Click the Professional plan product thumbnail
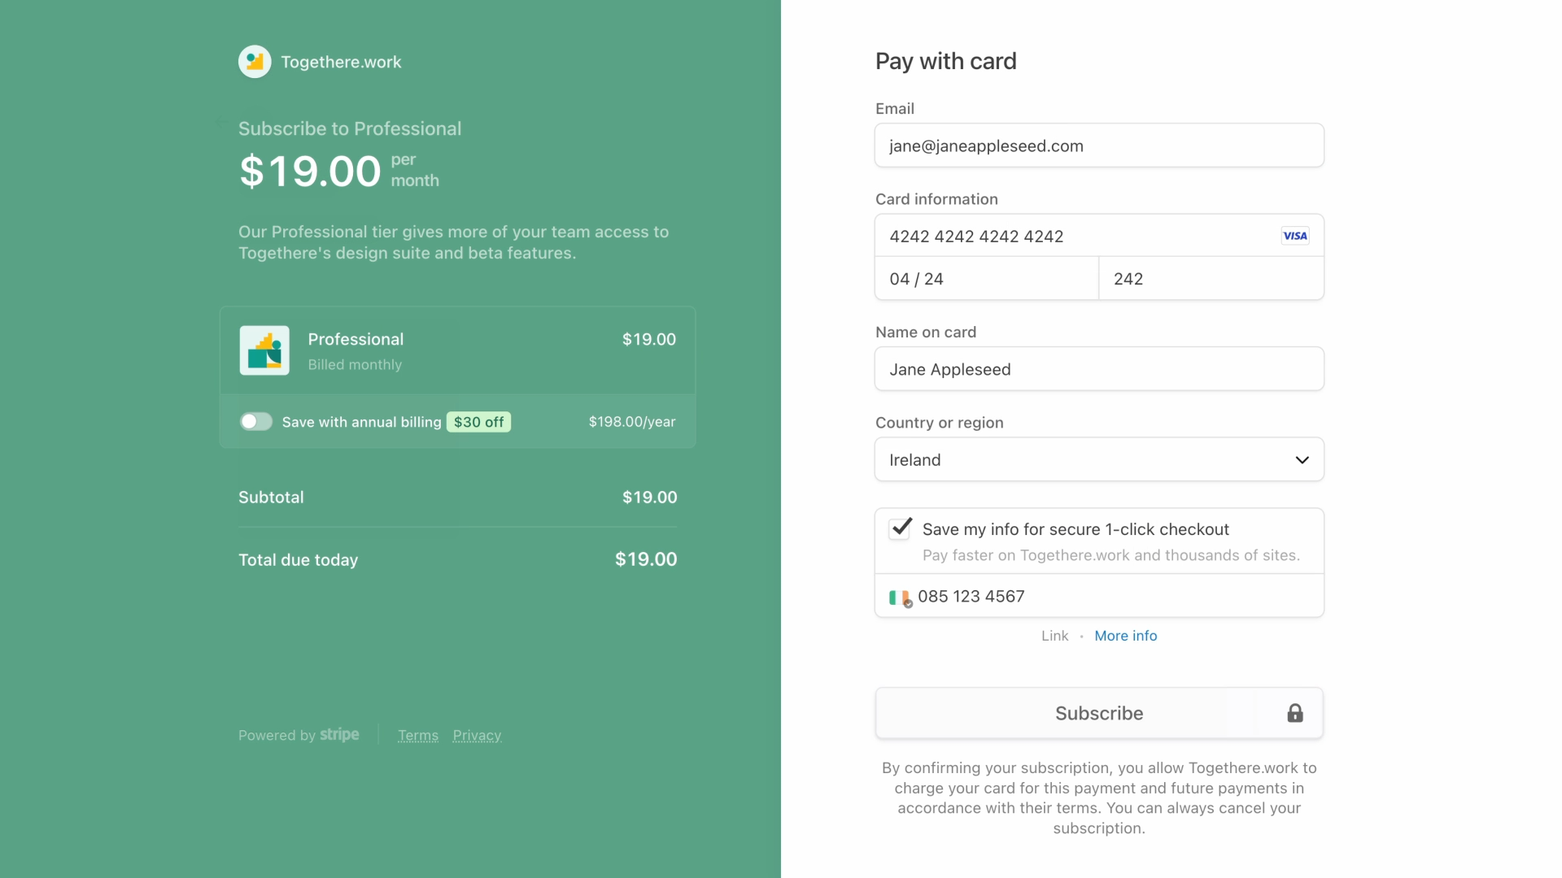Viewport: 1562px width, 878px height. tap(264, 350)
